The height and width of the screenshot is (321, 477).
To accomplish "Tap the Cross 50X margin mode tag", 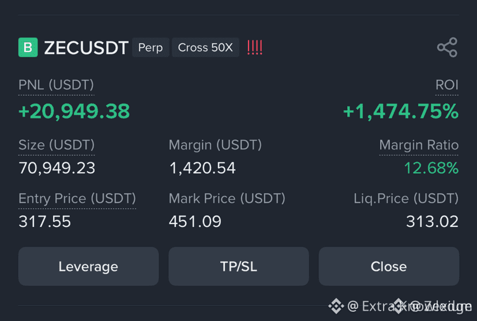I will (x=206, y=47).
